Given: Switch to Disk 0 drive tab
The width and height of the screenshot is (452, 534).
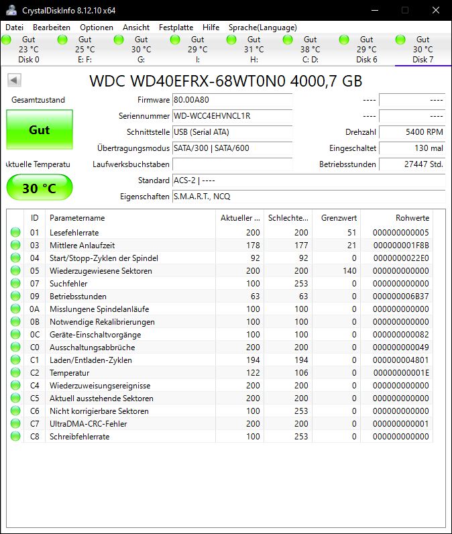Looking at the screenshot, I should click(29, 50).
